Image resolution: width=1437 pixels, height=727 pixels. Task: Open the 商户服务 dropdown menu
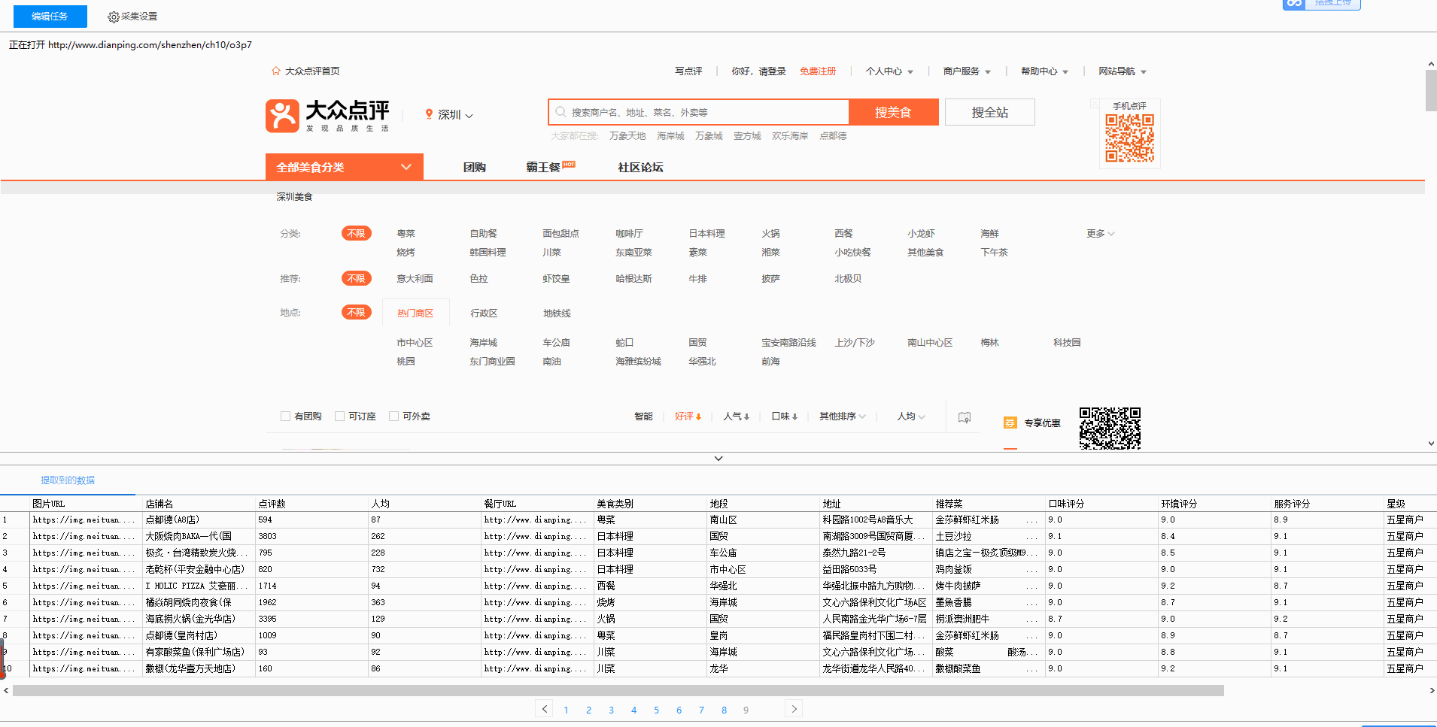(967, 71)
